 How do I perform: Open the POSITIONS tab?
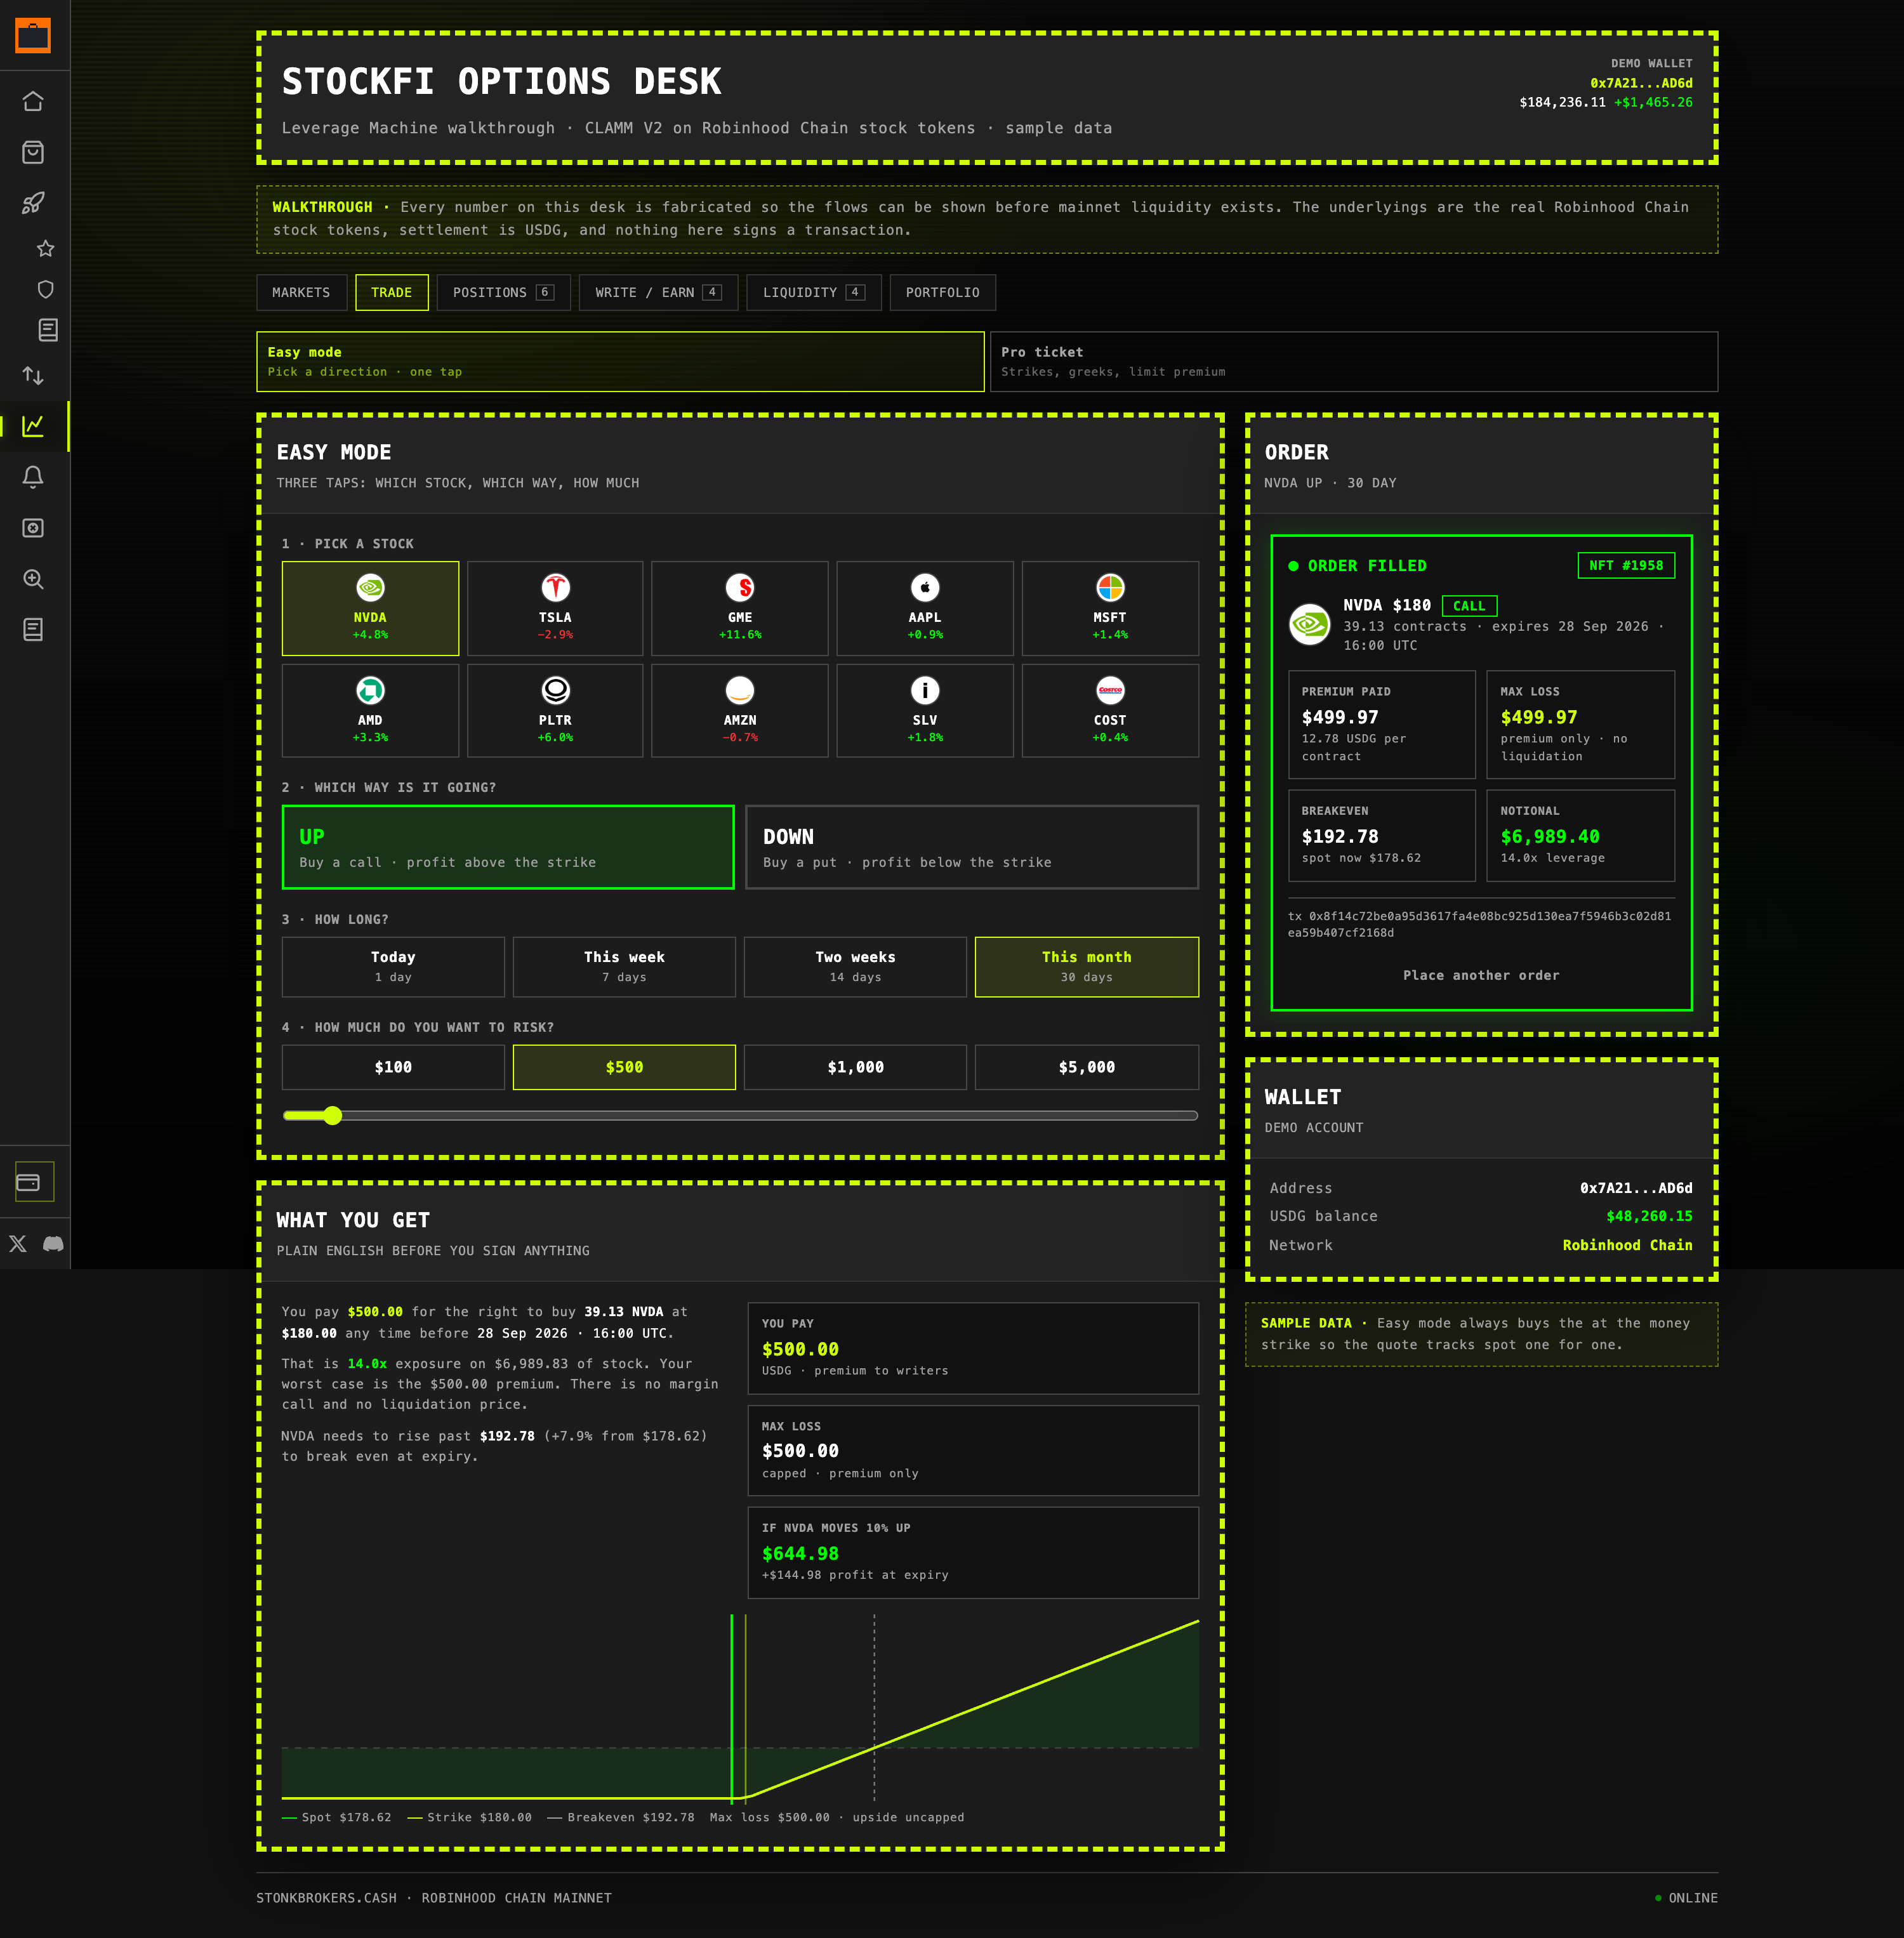503,292
